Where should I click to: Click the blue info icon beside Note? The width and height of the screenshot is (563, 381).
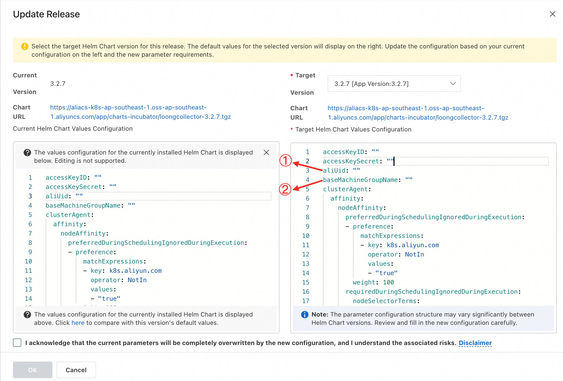[x=305, y=314]
